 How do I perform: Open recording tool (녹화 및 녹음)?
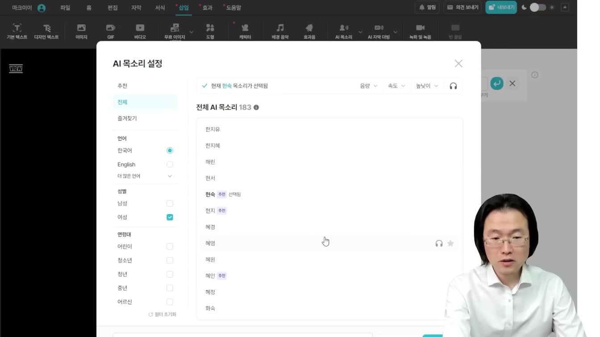click(420, 31)
